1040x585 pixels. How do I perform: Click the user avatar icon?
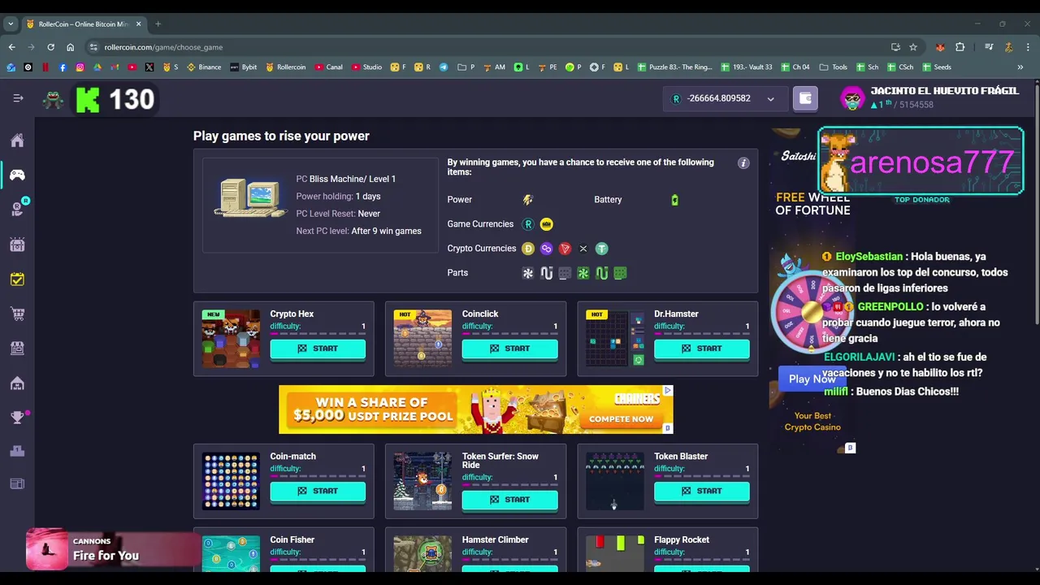coord(852,98)
